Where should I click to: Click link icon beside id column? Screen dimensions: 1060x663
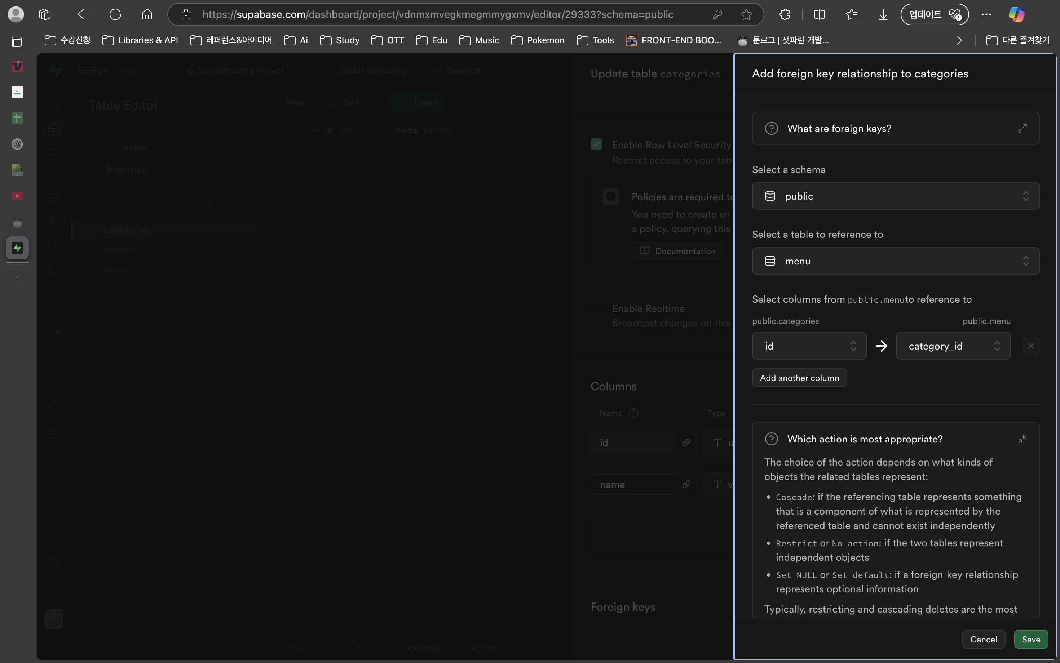pos(686,442)
